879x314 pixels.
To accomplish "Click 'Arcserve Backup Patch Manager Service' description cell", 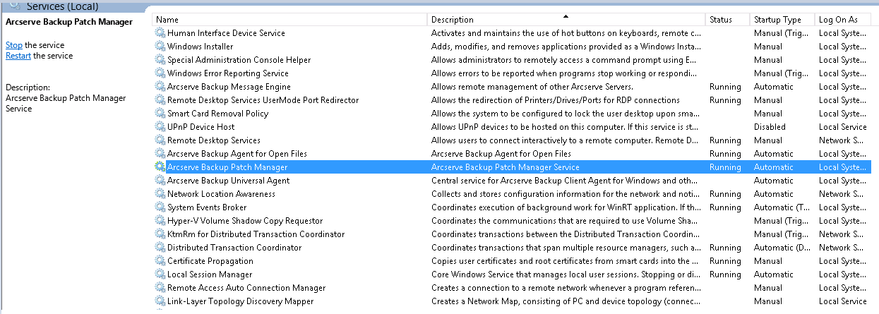I will tap(506, 167).
